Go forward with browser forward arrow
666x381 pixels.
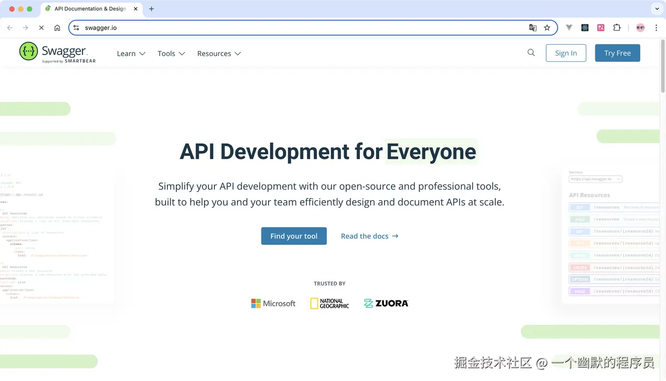pos(25,28)
